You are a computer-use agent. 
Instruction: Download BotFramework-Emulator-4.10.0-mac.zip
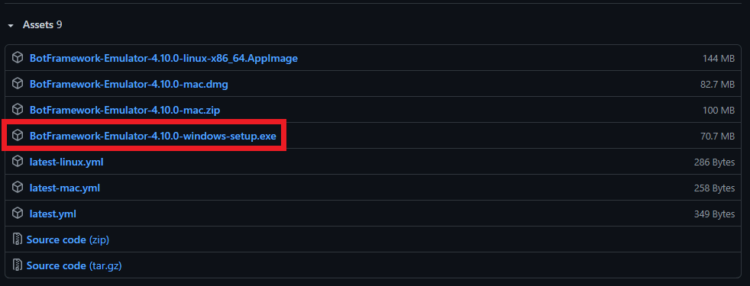coord(124,110)
